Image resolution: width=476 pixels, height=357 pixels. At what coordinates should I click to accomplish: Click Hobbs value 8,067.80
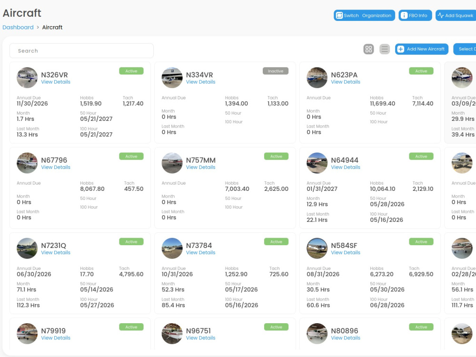pos(92,189)
